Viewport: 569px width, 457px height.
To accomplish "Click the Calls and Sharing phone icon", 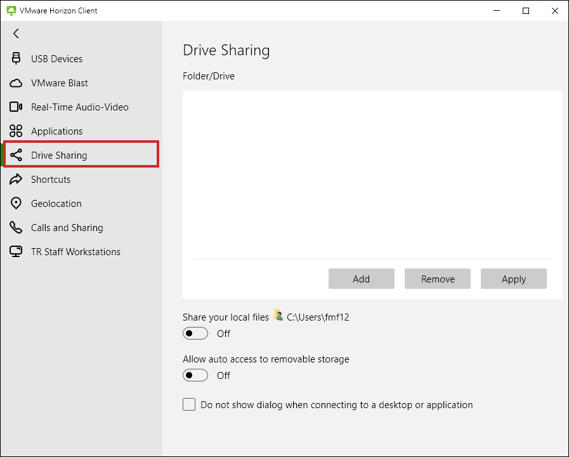I will pos(16,228).
